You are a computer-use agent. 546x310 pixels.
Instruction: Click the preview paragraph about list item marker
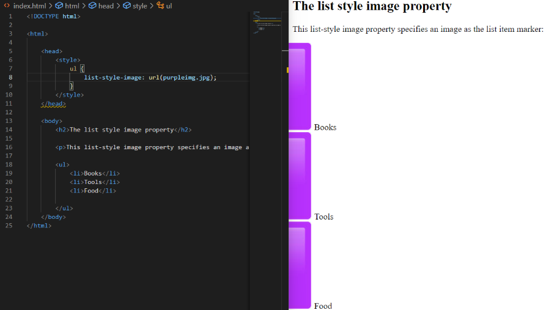point(418,29)
